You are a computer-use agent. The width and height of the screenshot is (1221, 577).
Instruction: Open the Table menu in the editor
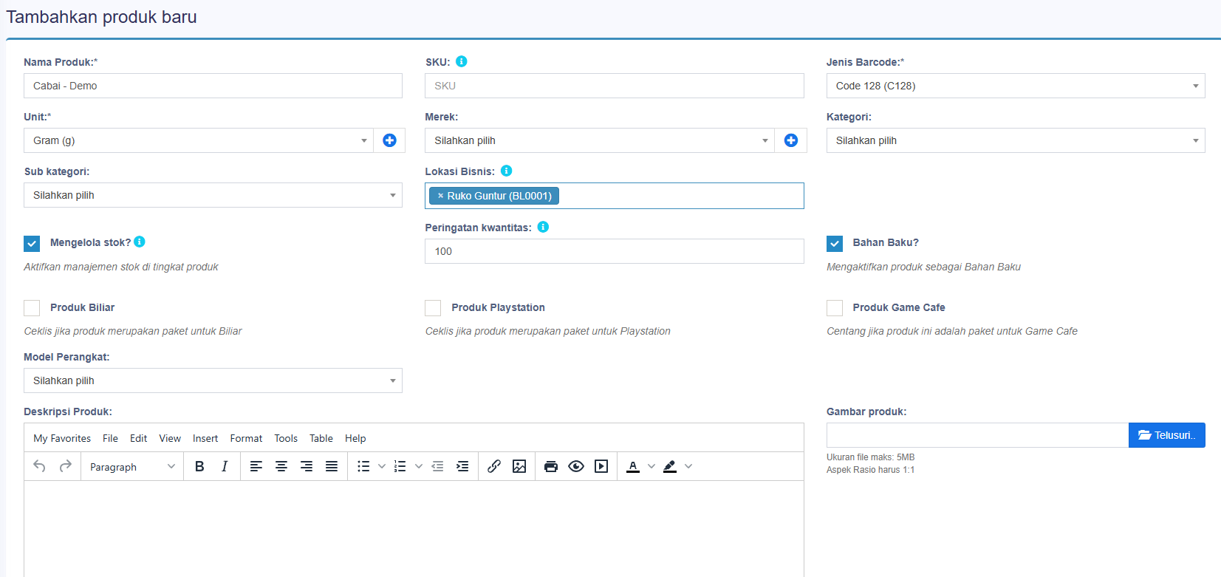tap(321, 438)
